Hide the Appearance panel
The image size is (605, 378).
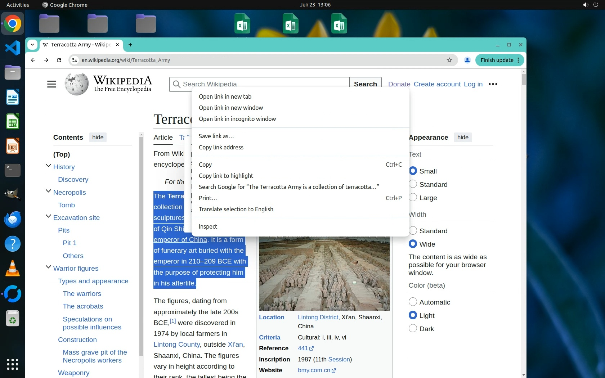[462, 138]
